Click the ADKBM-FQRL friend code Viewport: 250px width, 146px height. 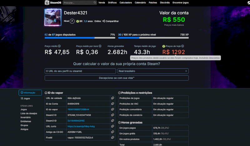[75, 132]
